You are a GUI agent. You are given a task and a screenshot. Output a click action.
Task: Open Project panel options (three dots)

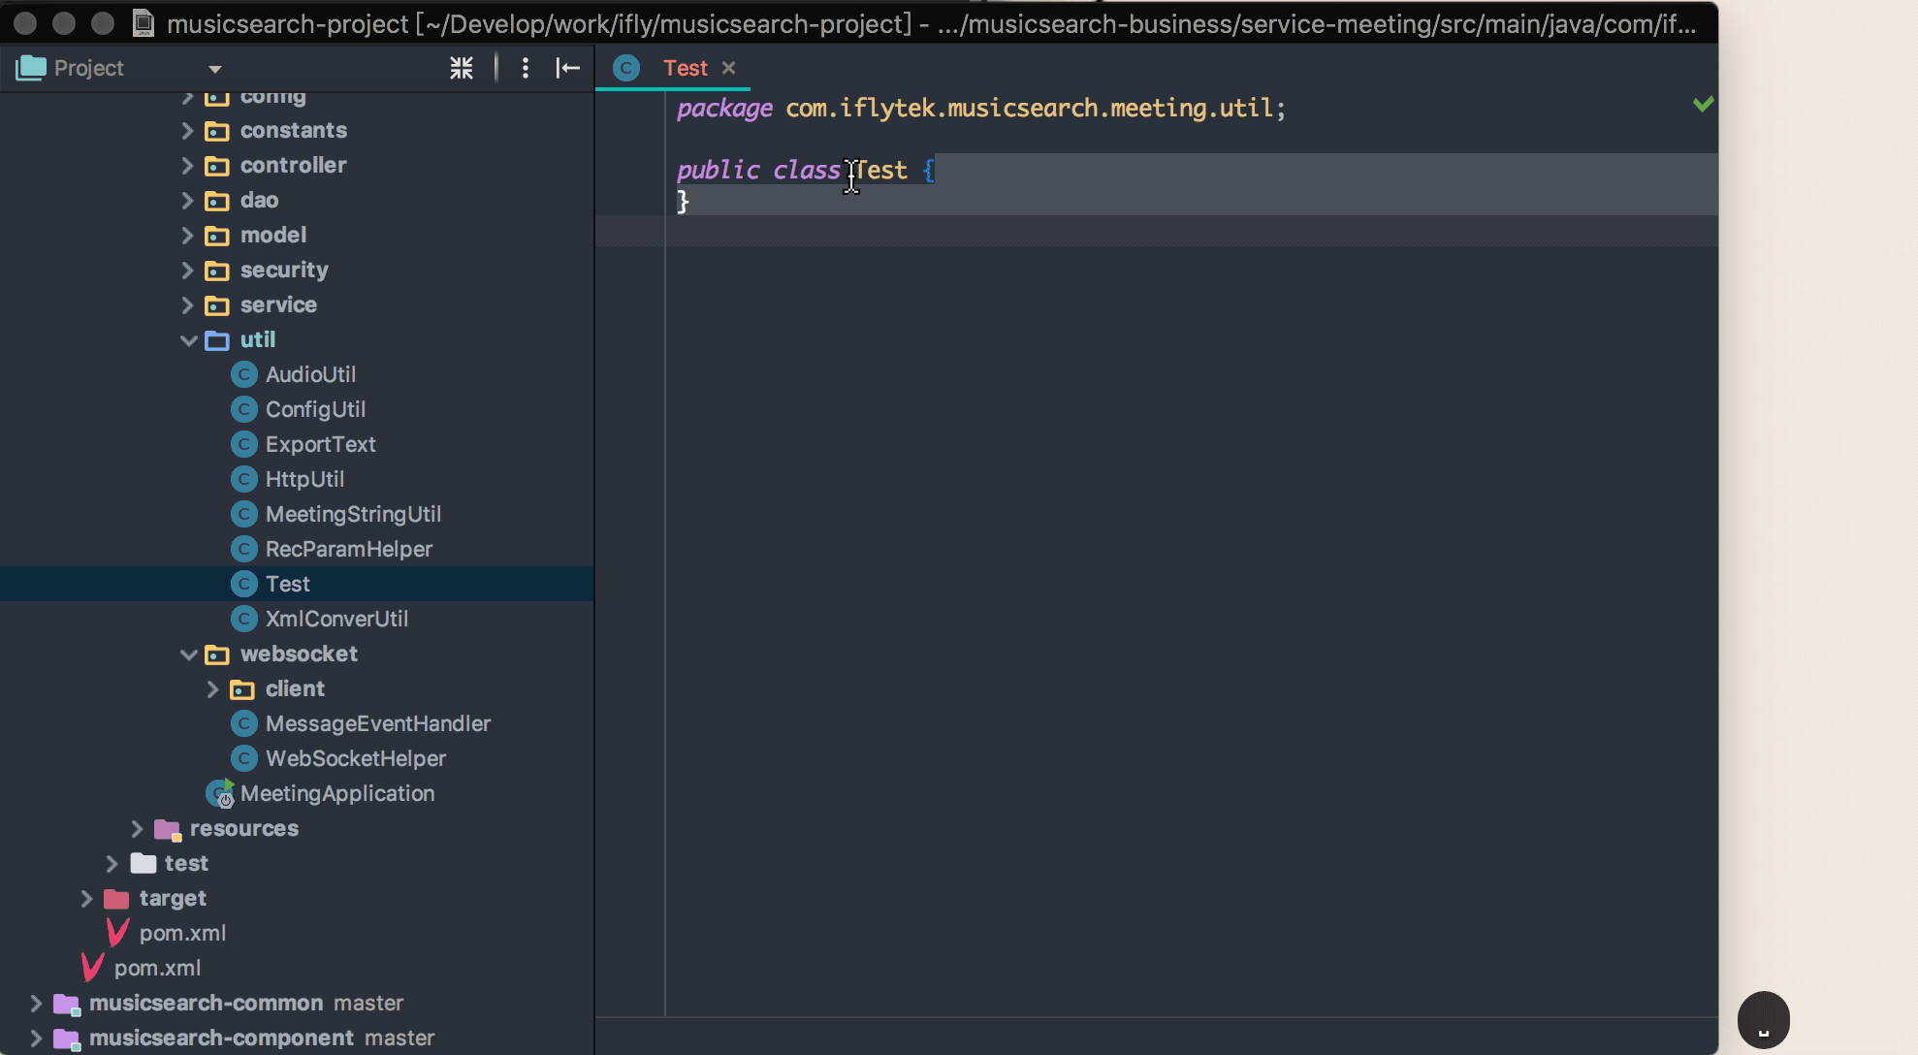[525, 68]
